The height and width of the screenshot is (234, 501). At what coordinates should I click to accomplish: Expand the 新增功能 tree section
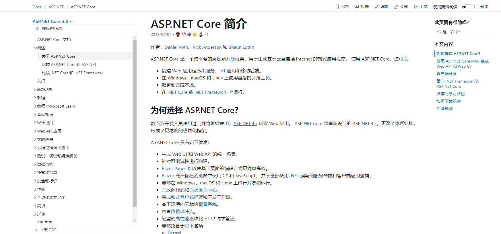35,89
